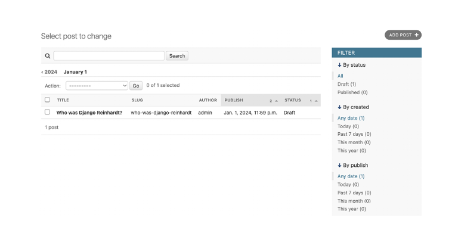Click the Go button
The image size is (455, 233).
[136, 85]
